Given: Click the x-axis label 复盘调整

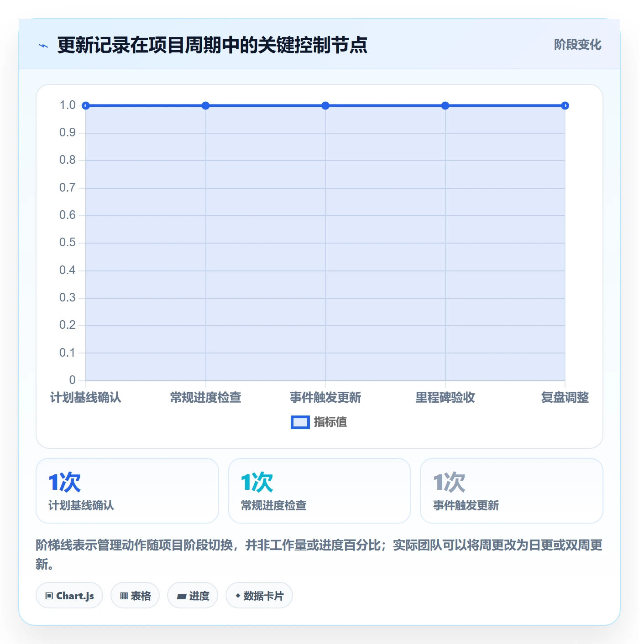Looking at the screenshot, I should pyautogui.click(x=565, y=398).
